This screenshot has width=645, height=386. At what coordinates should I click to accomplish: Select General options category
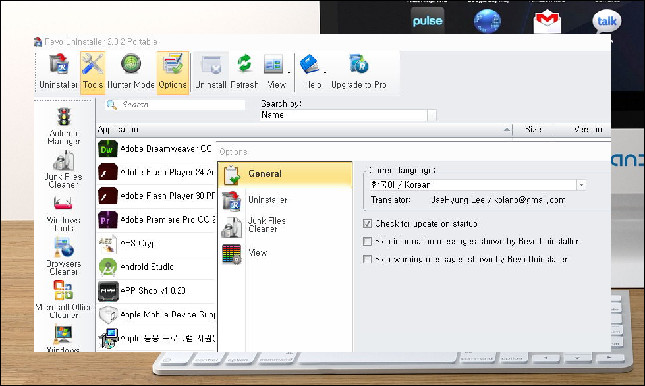[285, 175]
